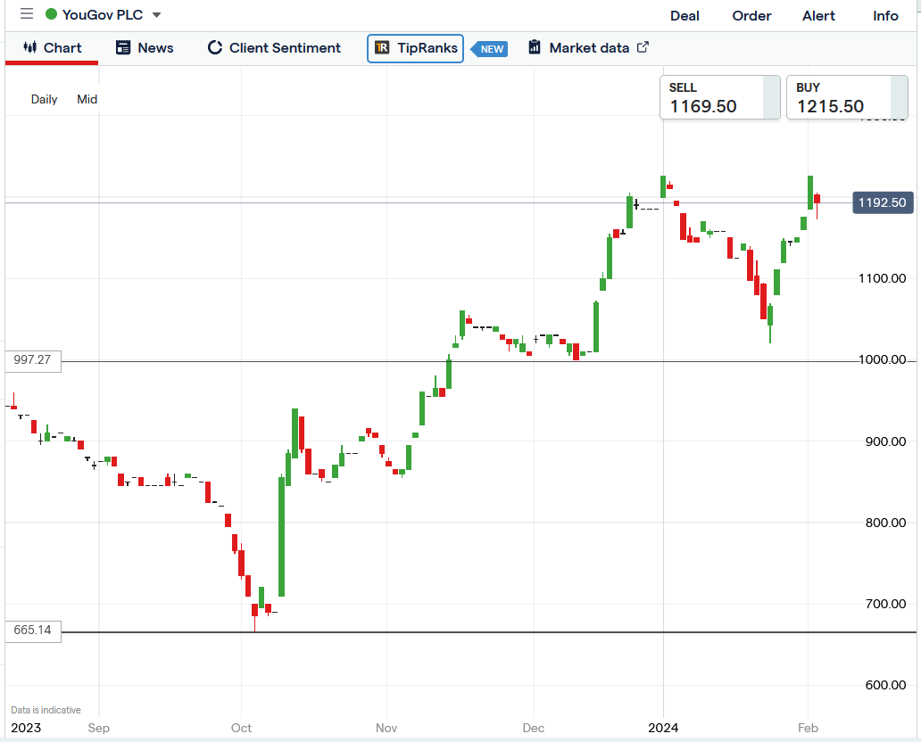Viewport: 921px width, 742px height.
Task: Click the Dec date axis label
Action: (x=534, y=728)
